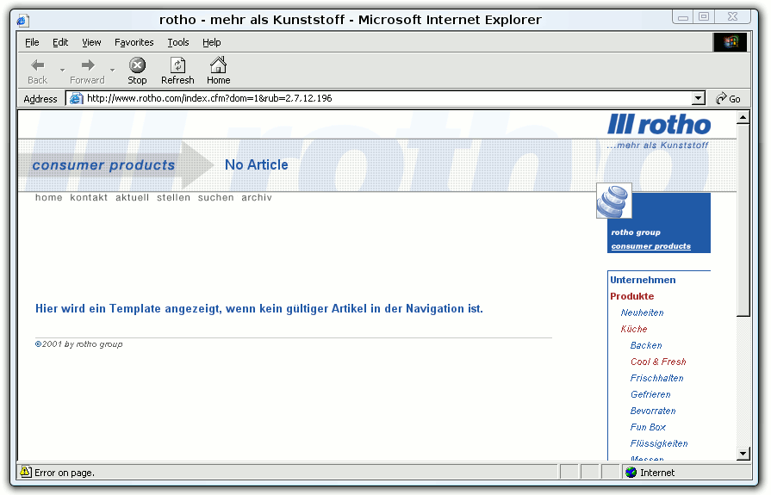The height and width of the screenshot is (495, 771).
Task: Click the Go button arrow
Action: (x=721, y=98)
